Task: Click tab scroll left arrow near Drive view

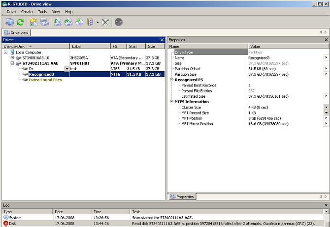Action: coord(321,32)
